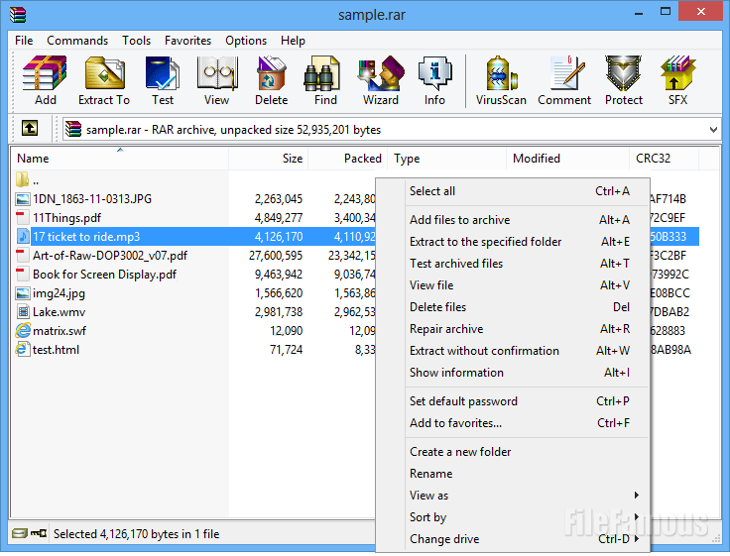This screenshot has height=556, width=730.
Task: Open the Commands menu
Action: tap(77, 41)
